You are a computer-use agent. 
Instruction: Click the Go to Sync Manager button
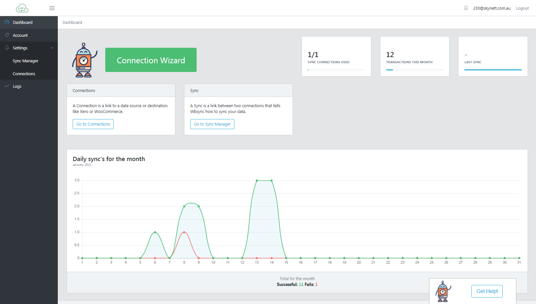point(212,124)
